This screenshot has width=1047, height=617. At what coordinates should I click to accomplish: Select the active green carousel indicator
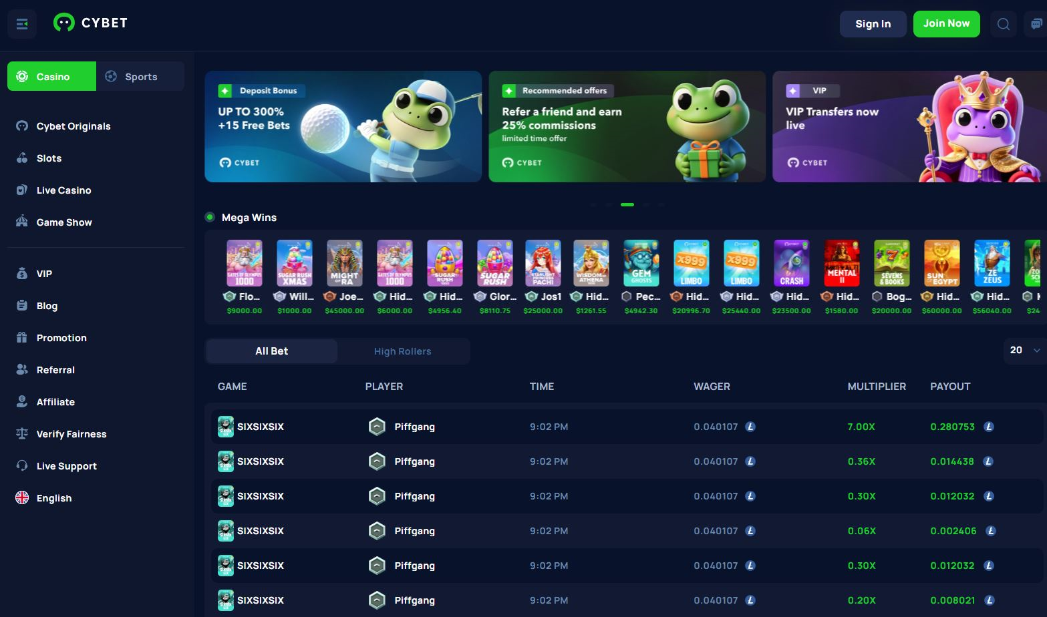pyautogui.click(x=627, y=204)
